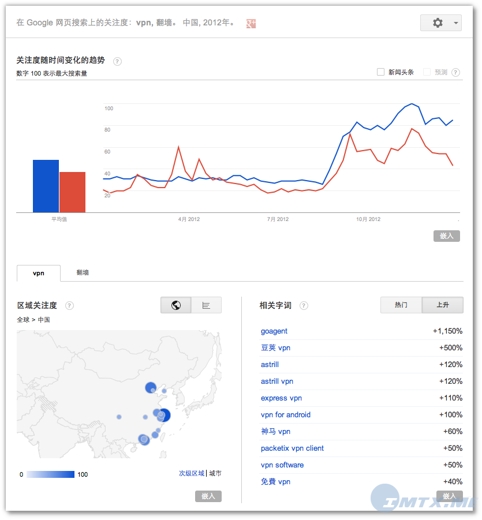Open the settings gear menu
This screenshot has height=520, width=482.
pyautogui.click(x=437, y=23)
